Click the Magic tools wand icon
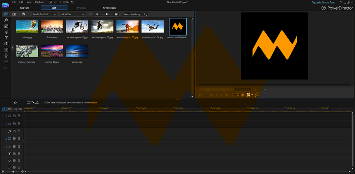Viewport: 355px width, 174px height. click(15, 103)
